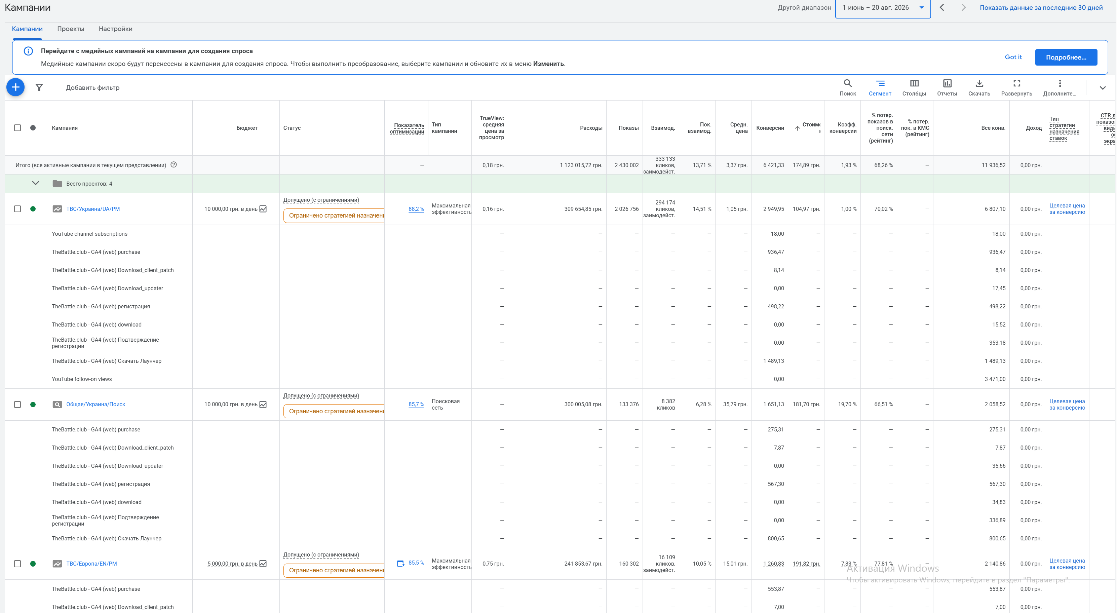Viewport: 1117px width, 613px height.
Task: Click Performance Max icon of ТВС/Европа/EN/PM
Action: click(57, 564)
